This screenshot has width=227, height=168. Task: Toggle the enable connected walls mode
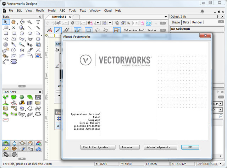[x=117, y=30]
